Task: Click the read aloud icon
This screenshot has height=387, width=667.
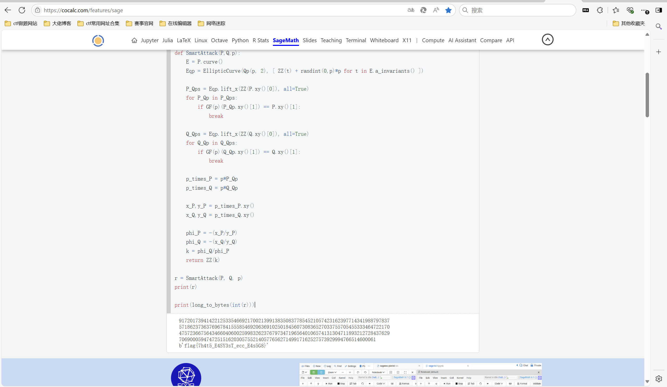Action: tap(436, 10)
